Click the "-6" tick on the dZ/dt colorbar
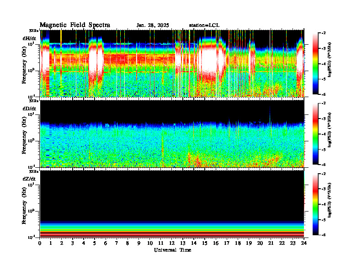 pos(324,235)
